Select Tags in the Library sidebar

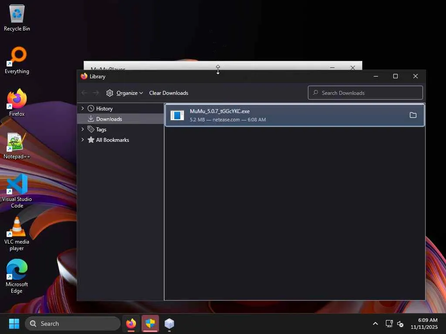click(x=121, y=129)
